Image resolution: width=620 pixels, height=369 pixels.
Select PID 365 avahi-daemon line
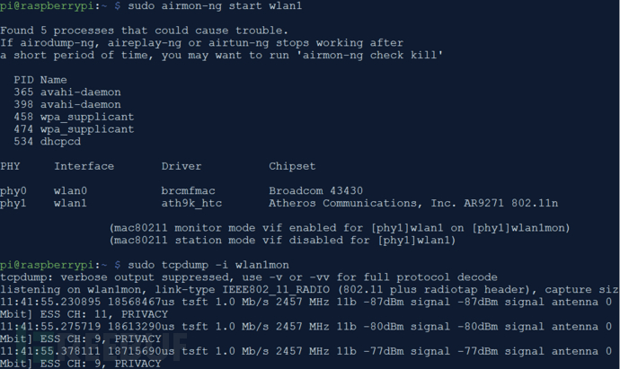(67, 92)
